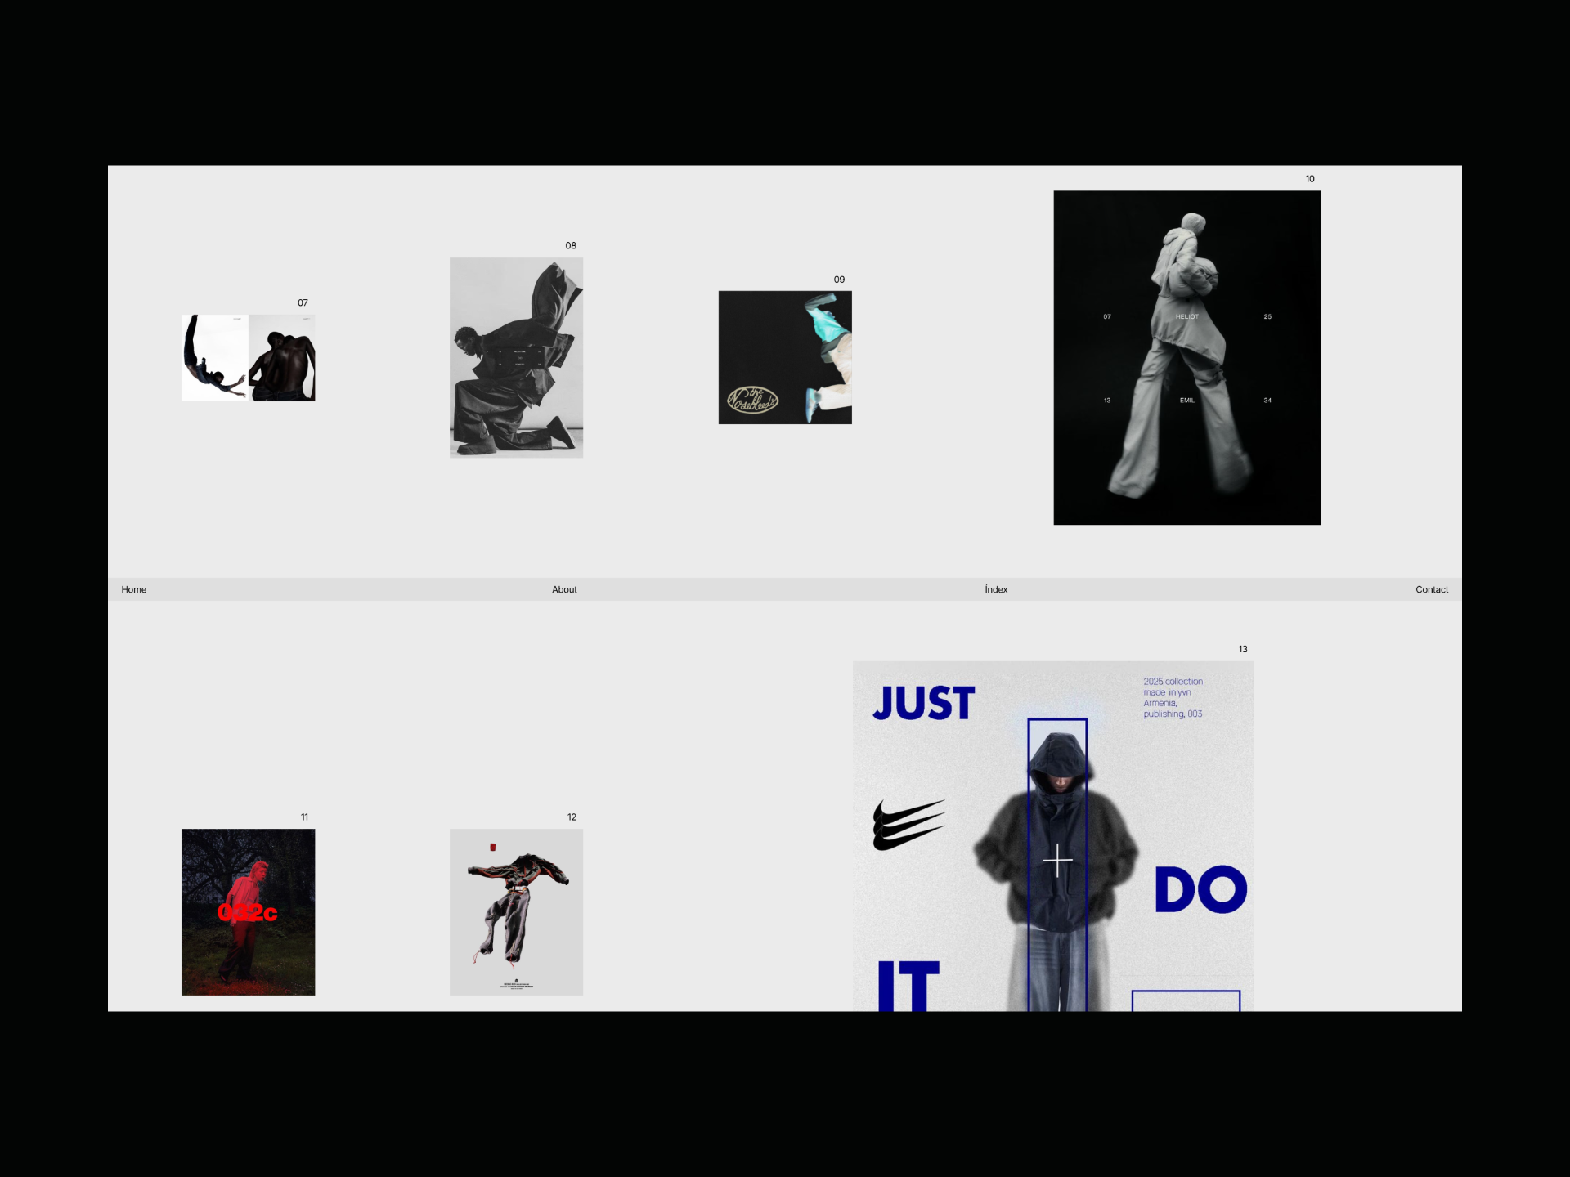Open project 10 HELIOT EMIL poster
The height and width of the screenshot is (1177, 1570).
[1186, 357]
